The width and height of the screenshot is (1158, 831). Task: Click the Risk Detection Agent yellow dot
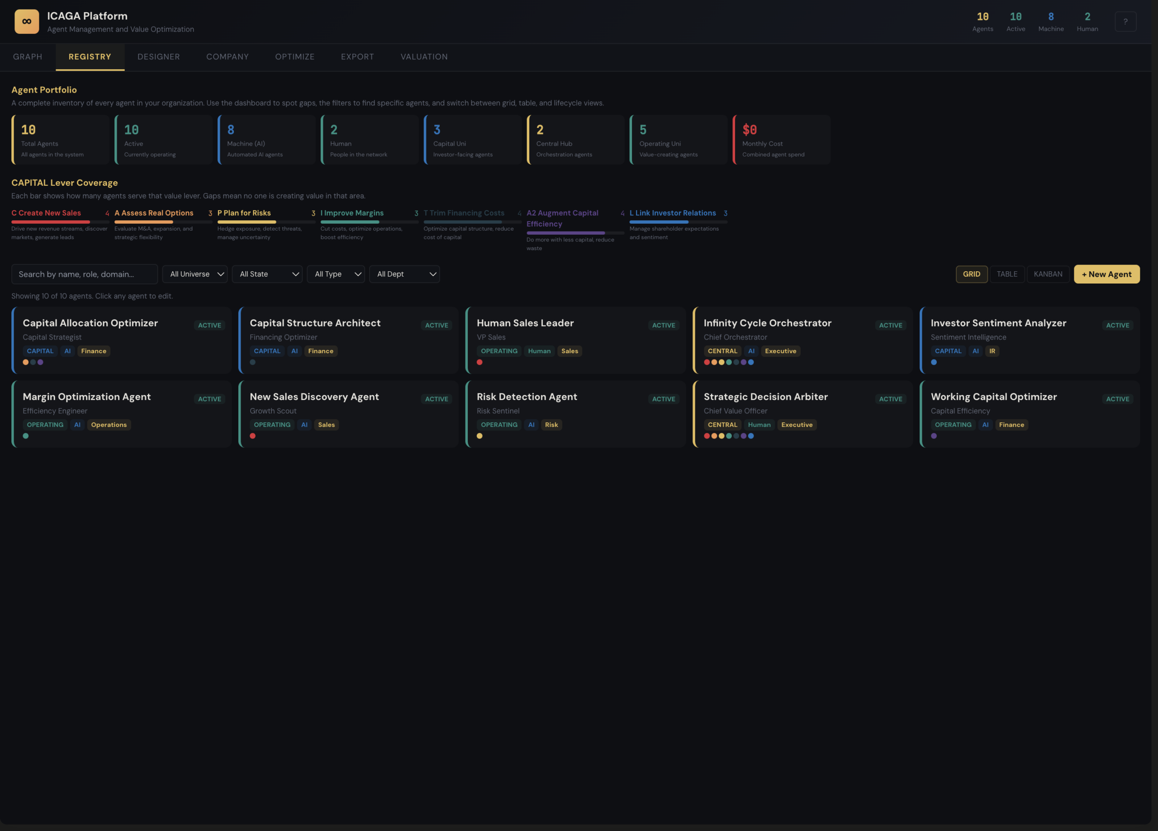tap(479, 436)
